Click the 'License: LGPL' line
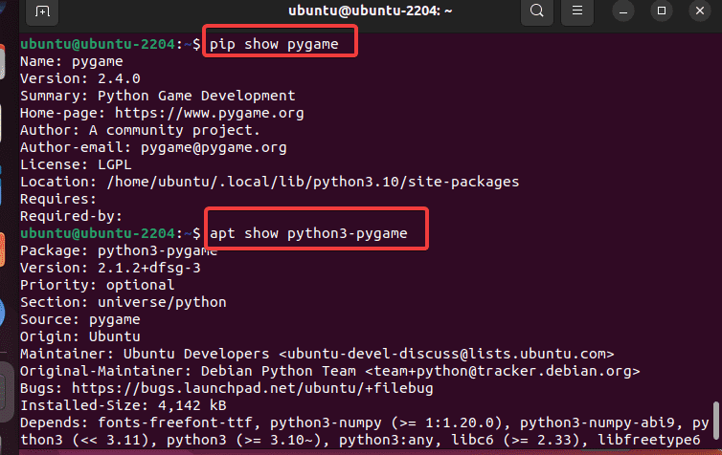The width and height of the screenshot is (722, 455). 76,164
